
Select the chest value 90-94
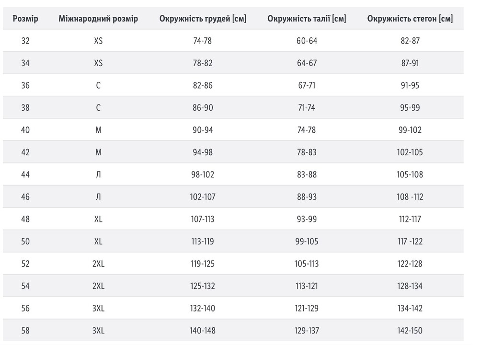(x=203, y=130)
